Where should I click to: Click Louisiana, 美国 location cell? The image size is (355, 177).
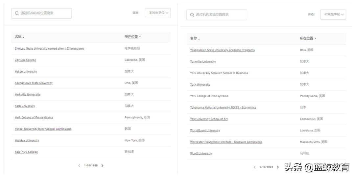310,130
